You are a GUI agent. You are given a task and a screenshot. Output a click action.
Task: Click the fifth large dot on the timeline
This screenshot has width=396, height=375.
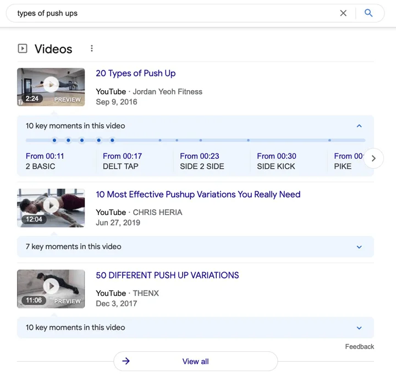coord(112,140)
